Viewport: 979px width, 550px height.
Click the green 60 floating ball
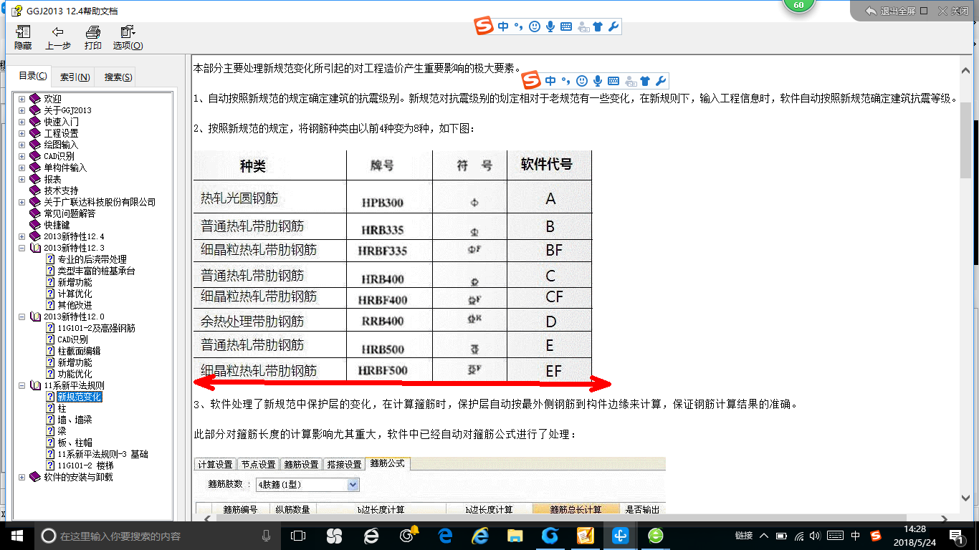pyautogui.click(x=798, y=4)
